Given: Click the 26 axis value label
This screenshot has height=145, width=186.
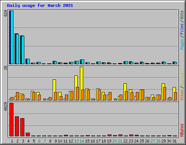Looking at the screenshot, I should pyautogui.click(x=5, y=68).
